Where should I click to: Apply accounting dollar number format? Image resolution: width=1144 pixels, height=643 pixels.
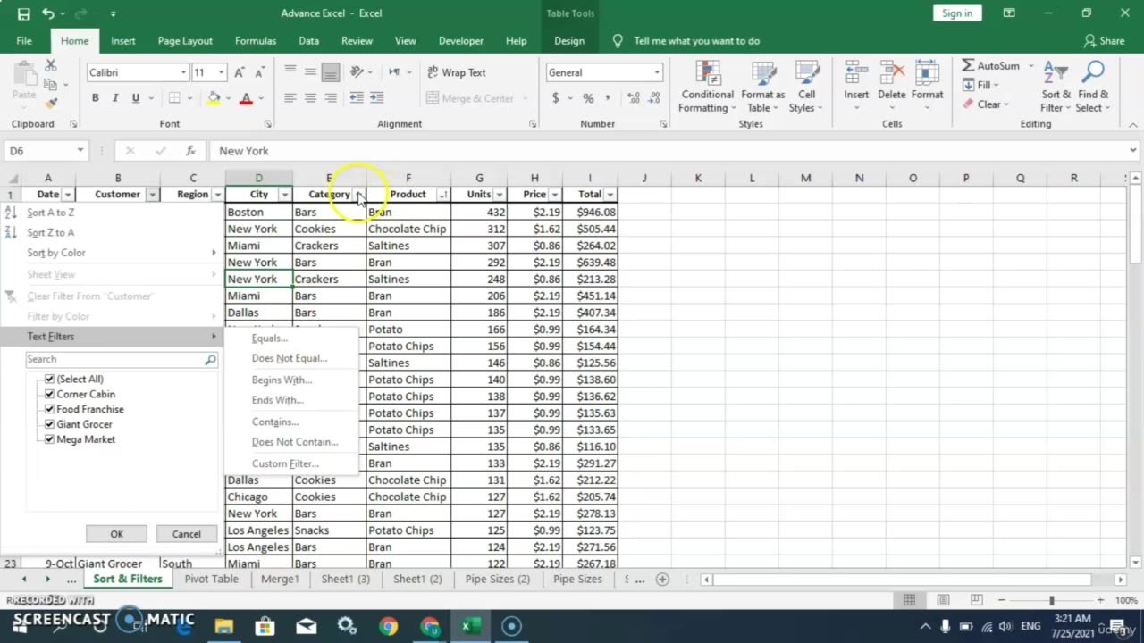(555, 98)
